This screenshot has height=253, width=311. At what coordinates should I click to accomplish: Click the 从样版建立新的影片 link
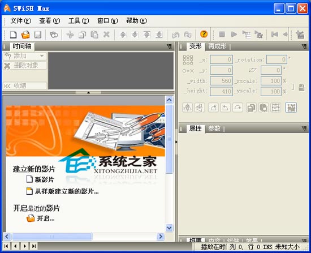click(x=62, y=191)
